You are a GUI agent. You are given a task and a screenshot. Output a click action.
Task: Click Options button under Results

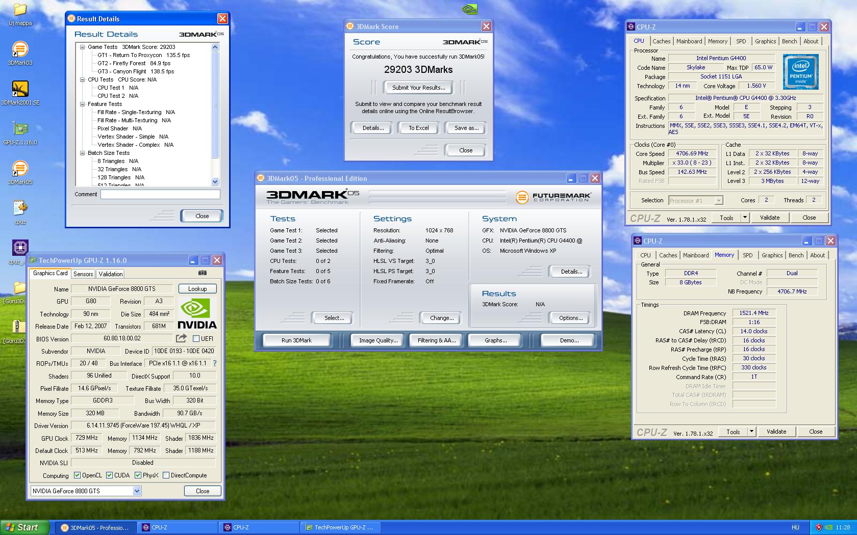[571, 318]
